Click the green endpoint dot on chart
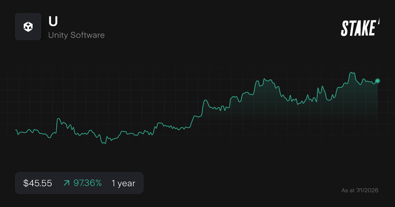The height and width of the screenshot is (207, 395). [378, 81]
